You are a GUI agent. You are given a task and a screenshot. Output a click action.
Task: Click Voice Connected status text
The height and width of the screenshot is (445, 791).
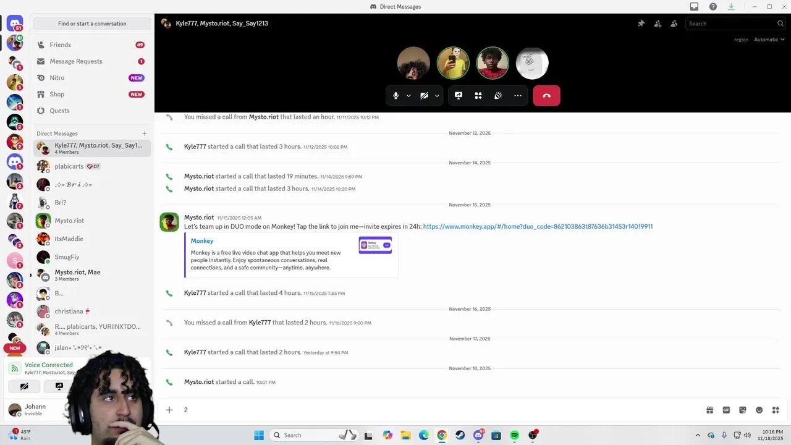49,365
